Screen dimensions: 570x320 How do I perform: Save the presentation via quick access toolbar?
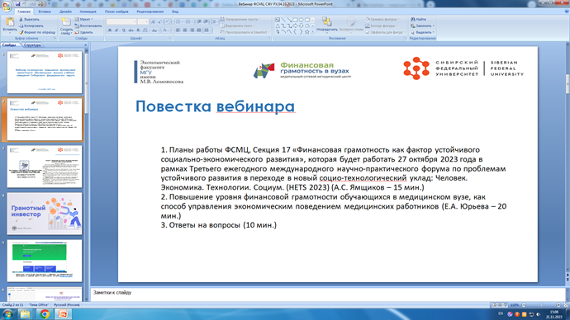click(17, 4)
